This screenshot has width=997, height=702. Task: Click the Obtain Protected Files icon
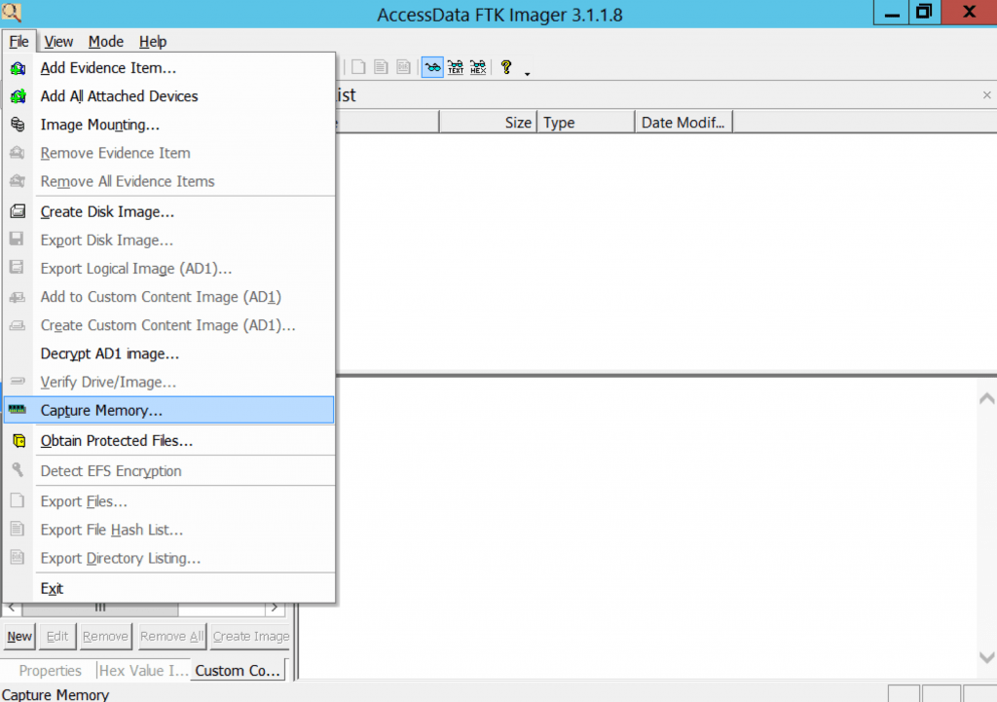click(x=19, y=441)
